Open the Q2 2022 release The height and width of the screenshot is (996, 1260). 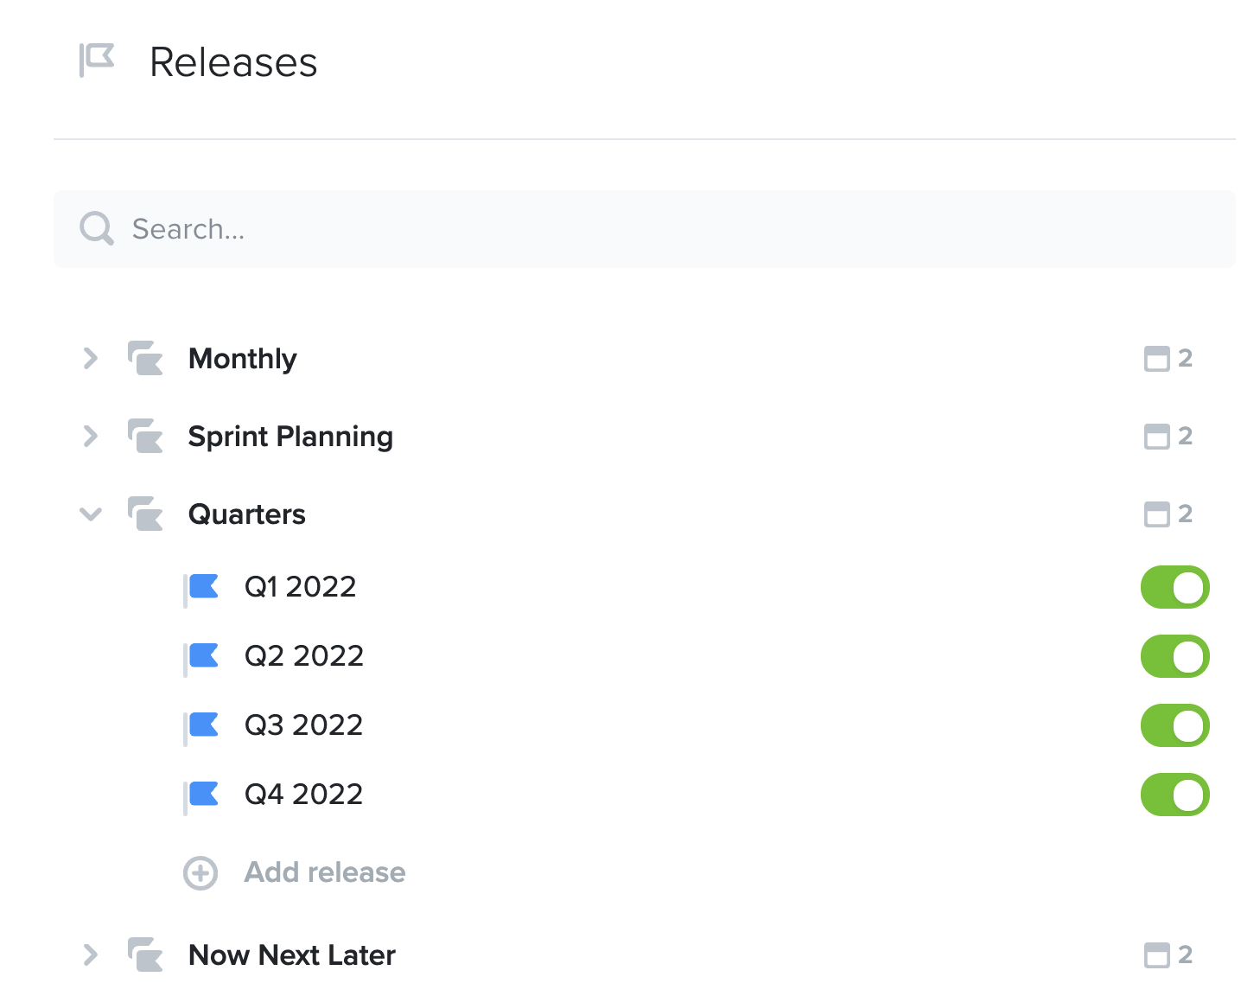(x=304, y=656)
